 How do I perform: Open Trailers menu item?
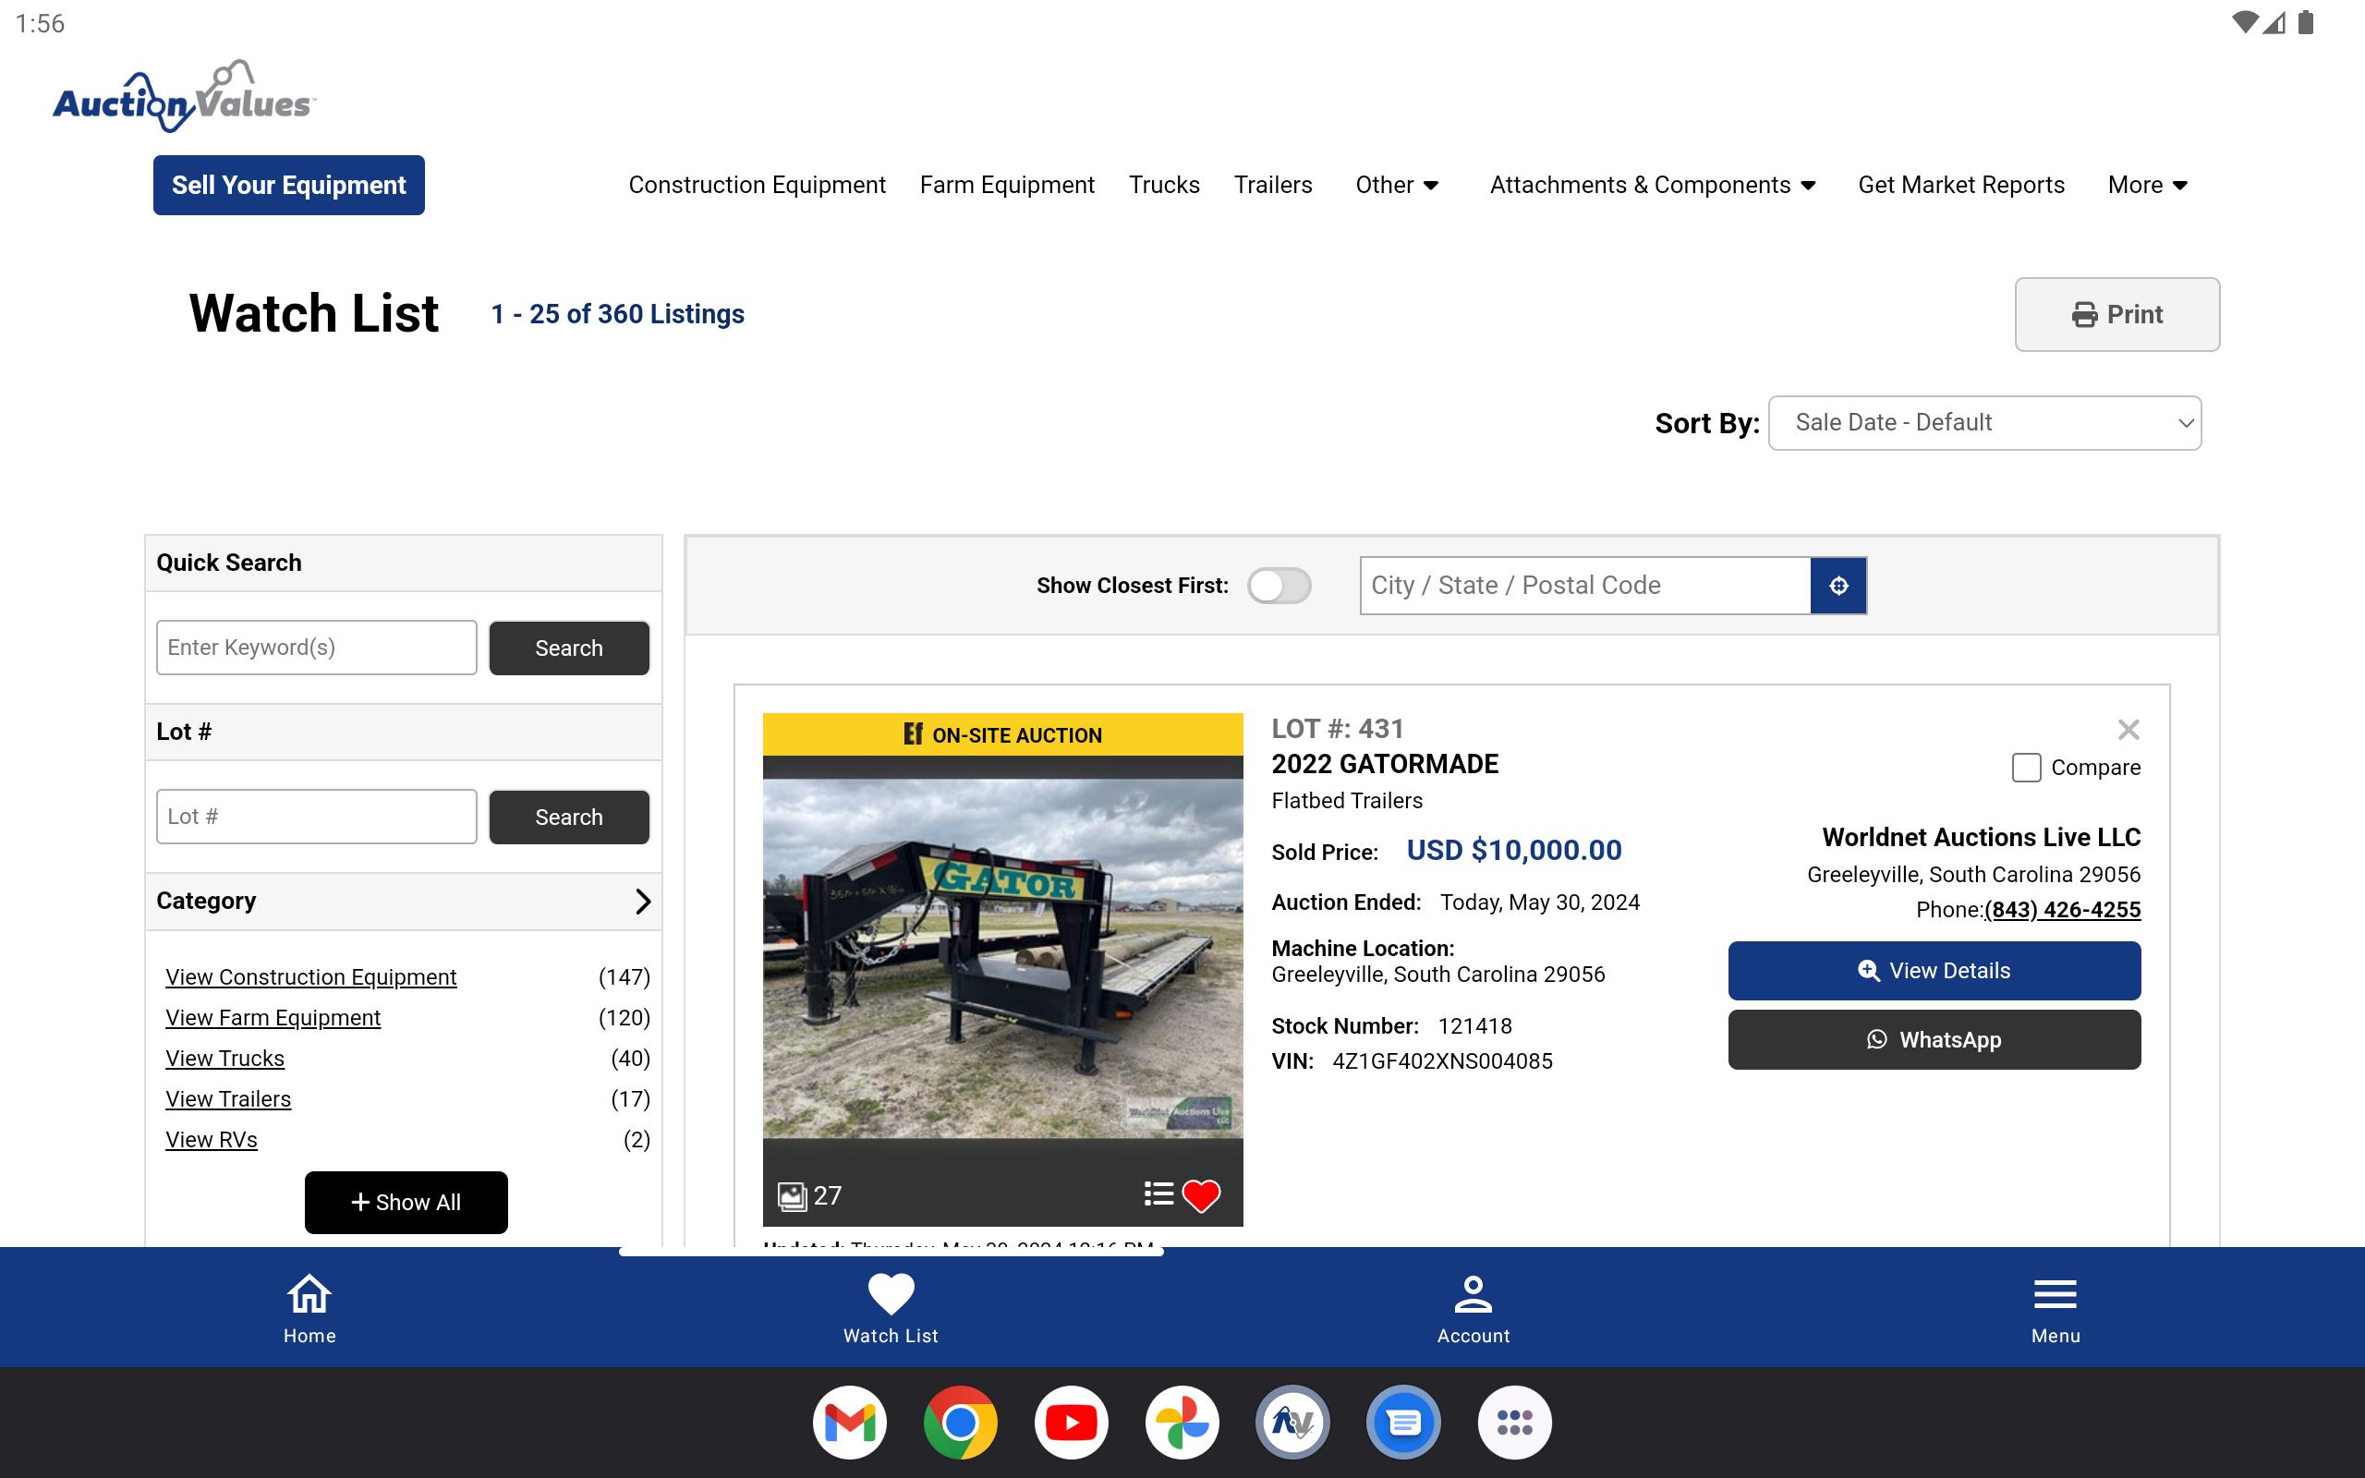click(x=1272, y=185)
